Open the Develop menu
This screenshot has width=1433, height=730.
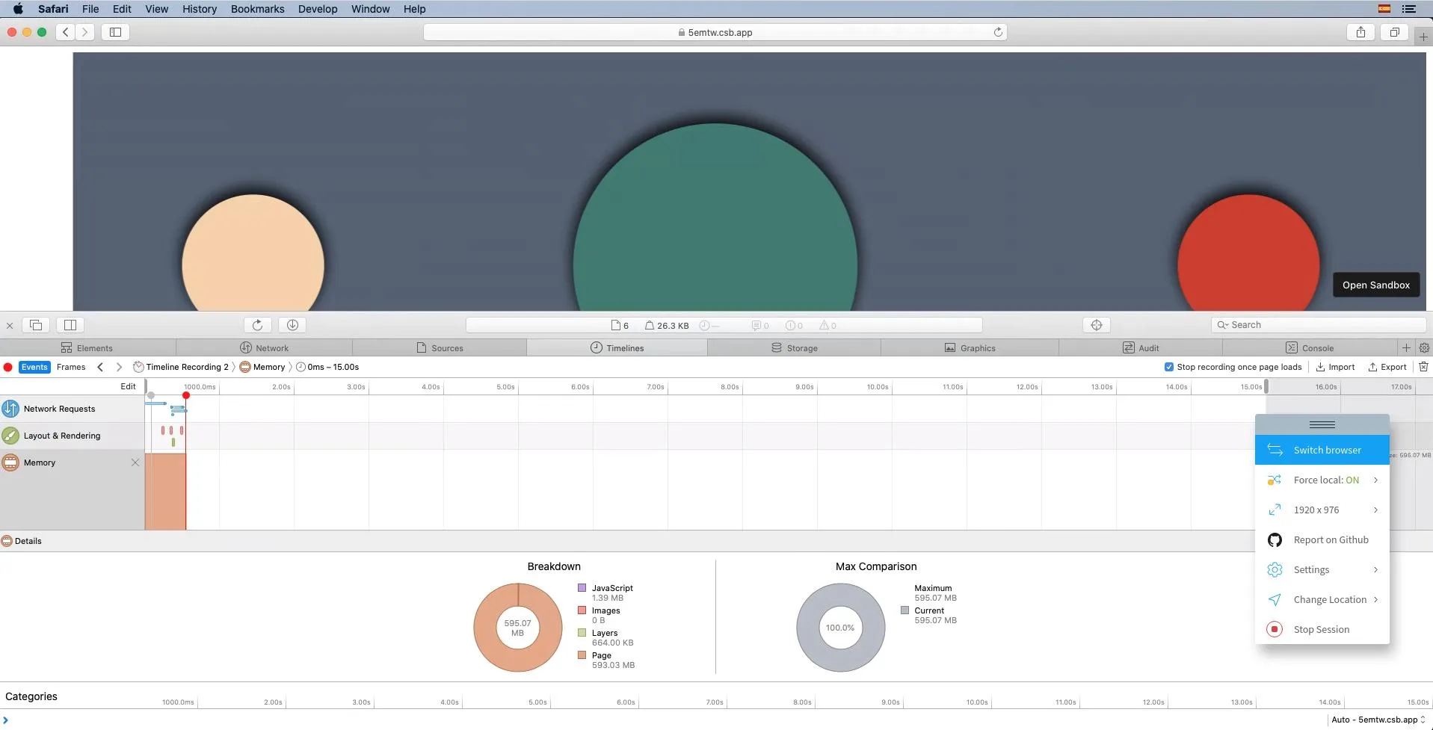point(318,9)
